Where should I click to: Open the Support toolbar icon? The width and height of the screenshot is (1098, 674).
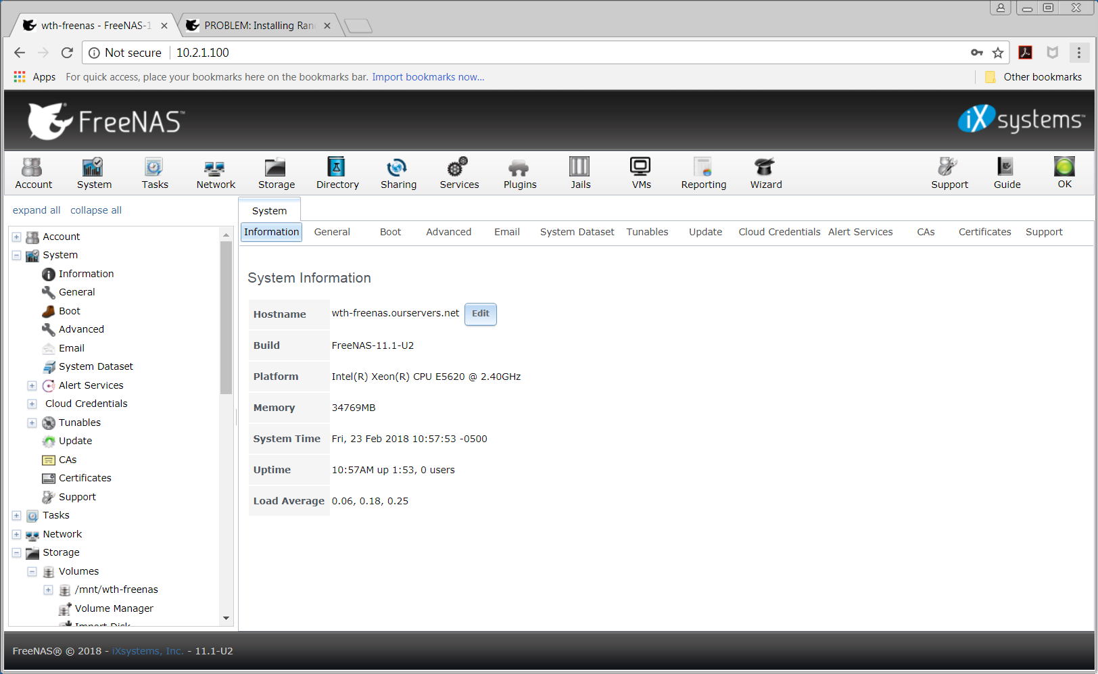949,173
